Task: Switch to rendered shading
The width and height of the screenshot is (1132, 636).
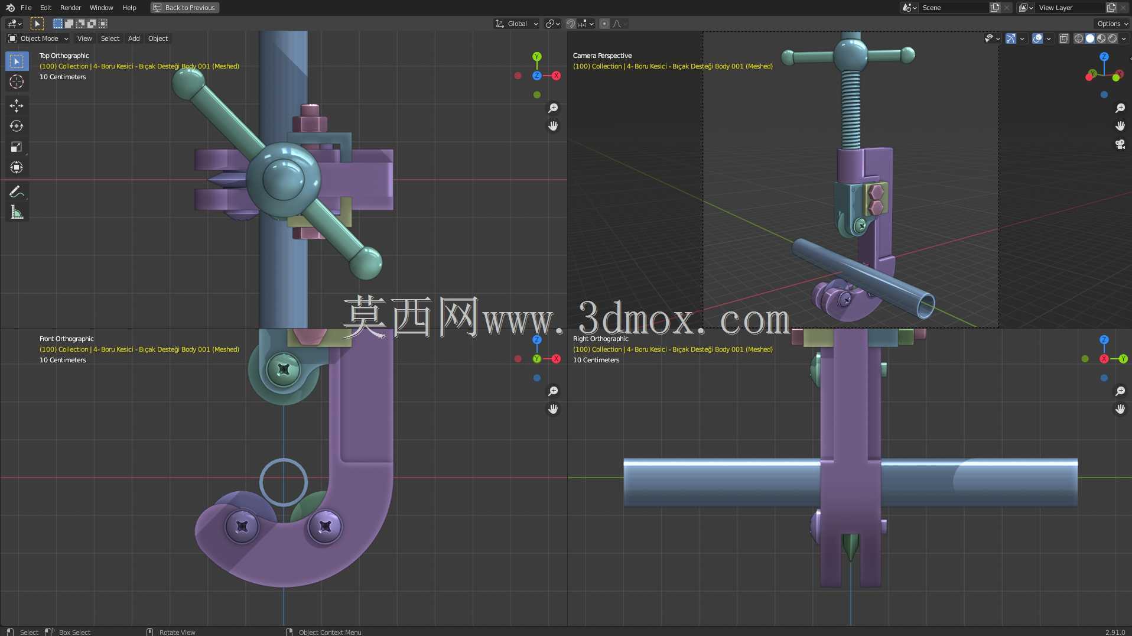Action: tap(1113, 38)
